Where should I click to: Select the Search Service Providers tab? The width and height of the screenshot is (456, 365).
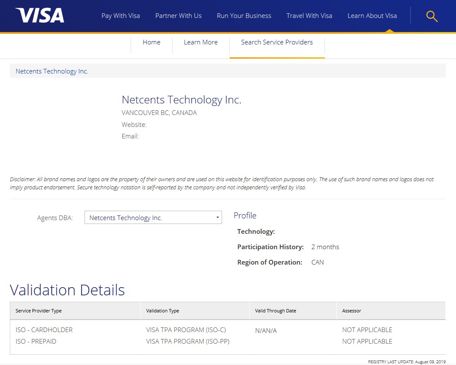[x=277, y=42]
